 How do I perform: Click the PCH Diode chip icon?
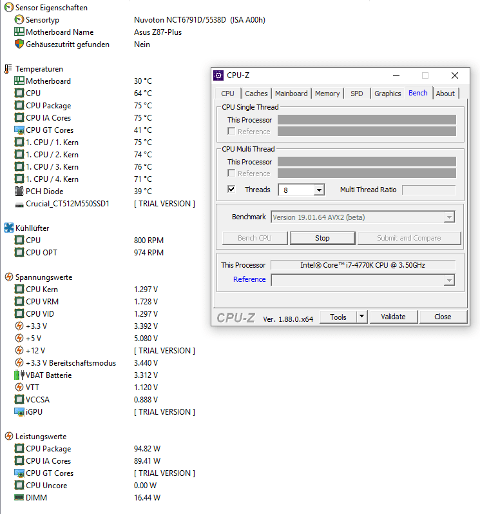tap(19, 191)
